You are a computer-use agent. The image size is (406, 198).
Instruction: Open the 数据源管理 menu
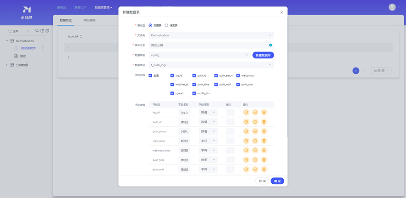(103, 7)
